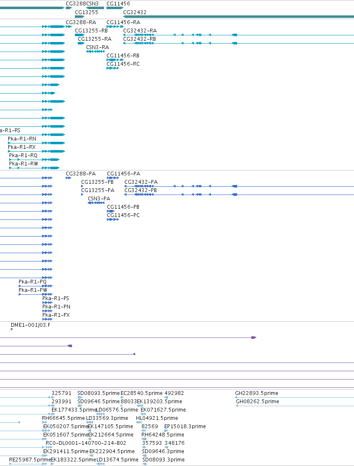The height and width of the screenshot is (466, 354).
Task: Select EST label 293991
Action: point(62,402)
